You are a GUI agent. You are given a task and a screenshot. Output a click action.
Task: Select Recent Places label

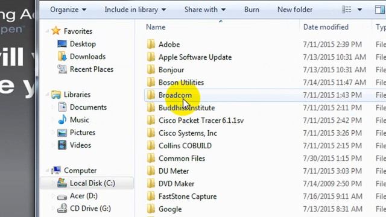(x=92, y=69)
